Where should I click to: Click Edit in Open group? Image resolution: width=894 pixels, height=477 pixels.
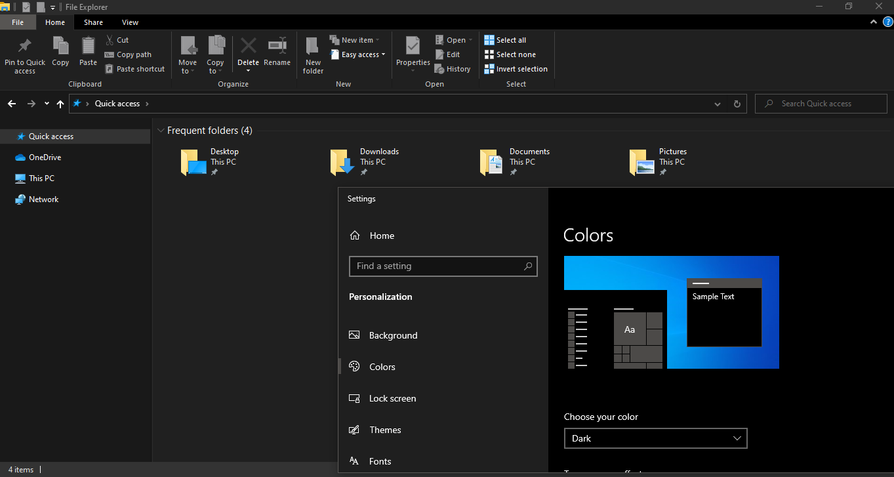coord(447,54)
